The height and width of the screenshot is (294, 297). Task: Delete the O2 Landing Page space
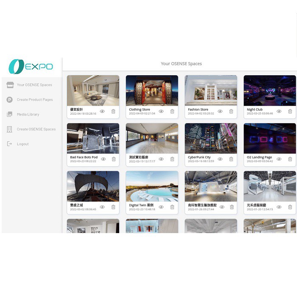(x=290, y=159)
